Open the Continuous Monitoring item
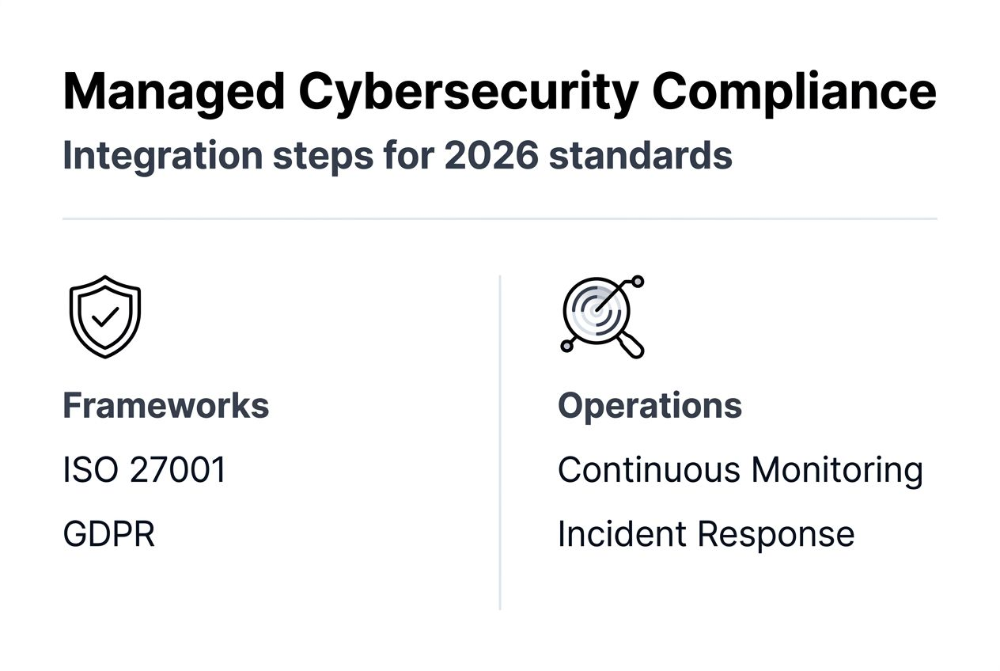The height and width of the screenshot is (671, 1000). [740, 470]
